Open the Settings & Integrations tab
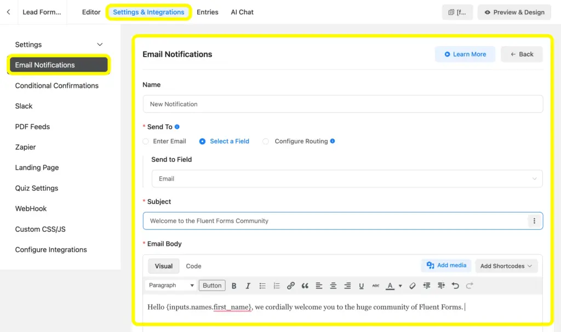 (148, 12)
